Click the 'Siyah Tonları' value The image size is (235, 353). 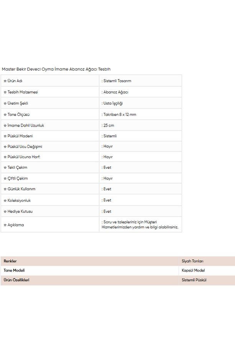pos(192,261)
